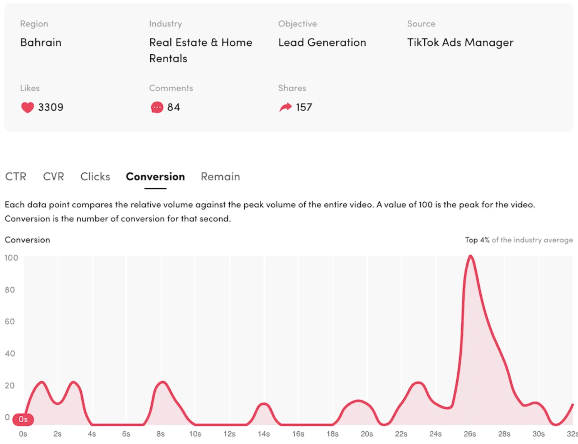This screenshot has height=444, width=578.
Task: Click the red comment bubble icon
Action: coord(157,107)
